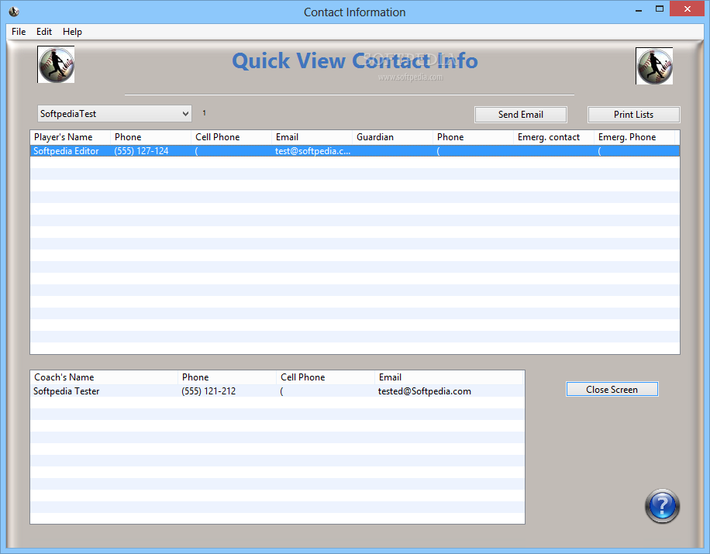Image resolution: width=710 pixels, height=554 pixels.
Task: Open the Edit menu
Action: tap(44, 32)
